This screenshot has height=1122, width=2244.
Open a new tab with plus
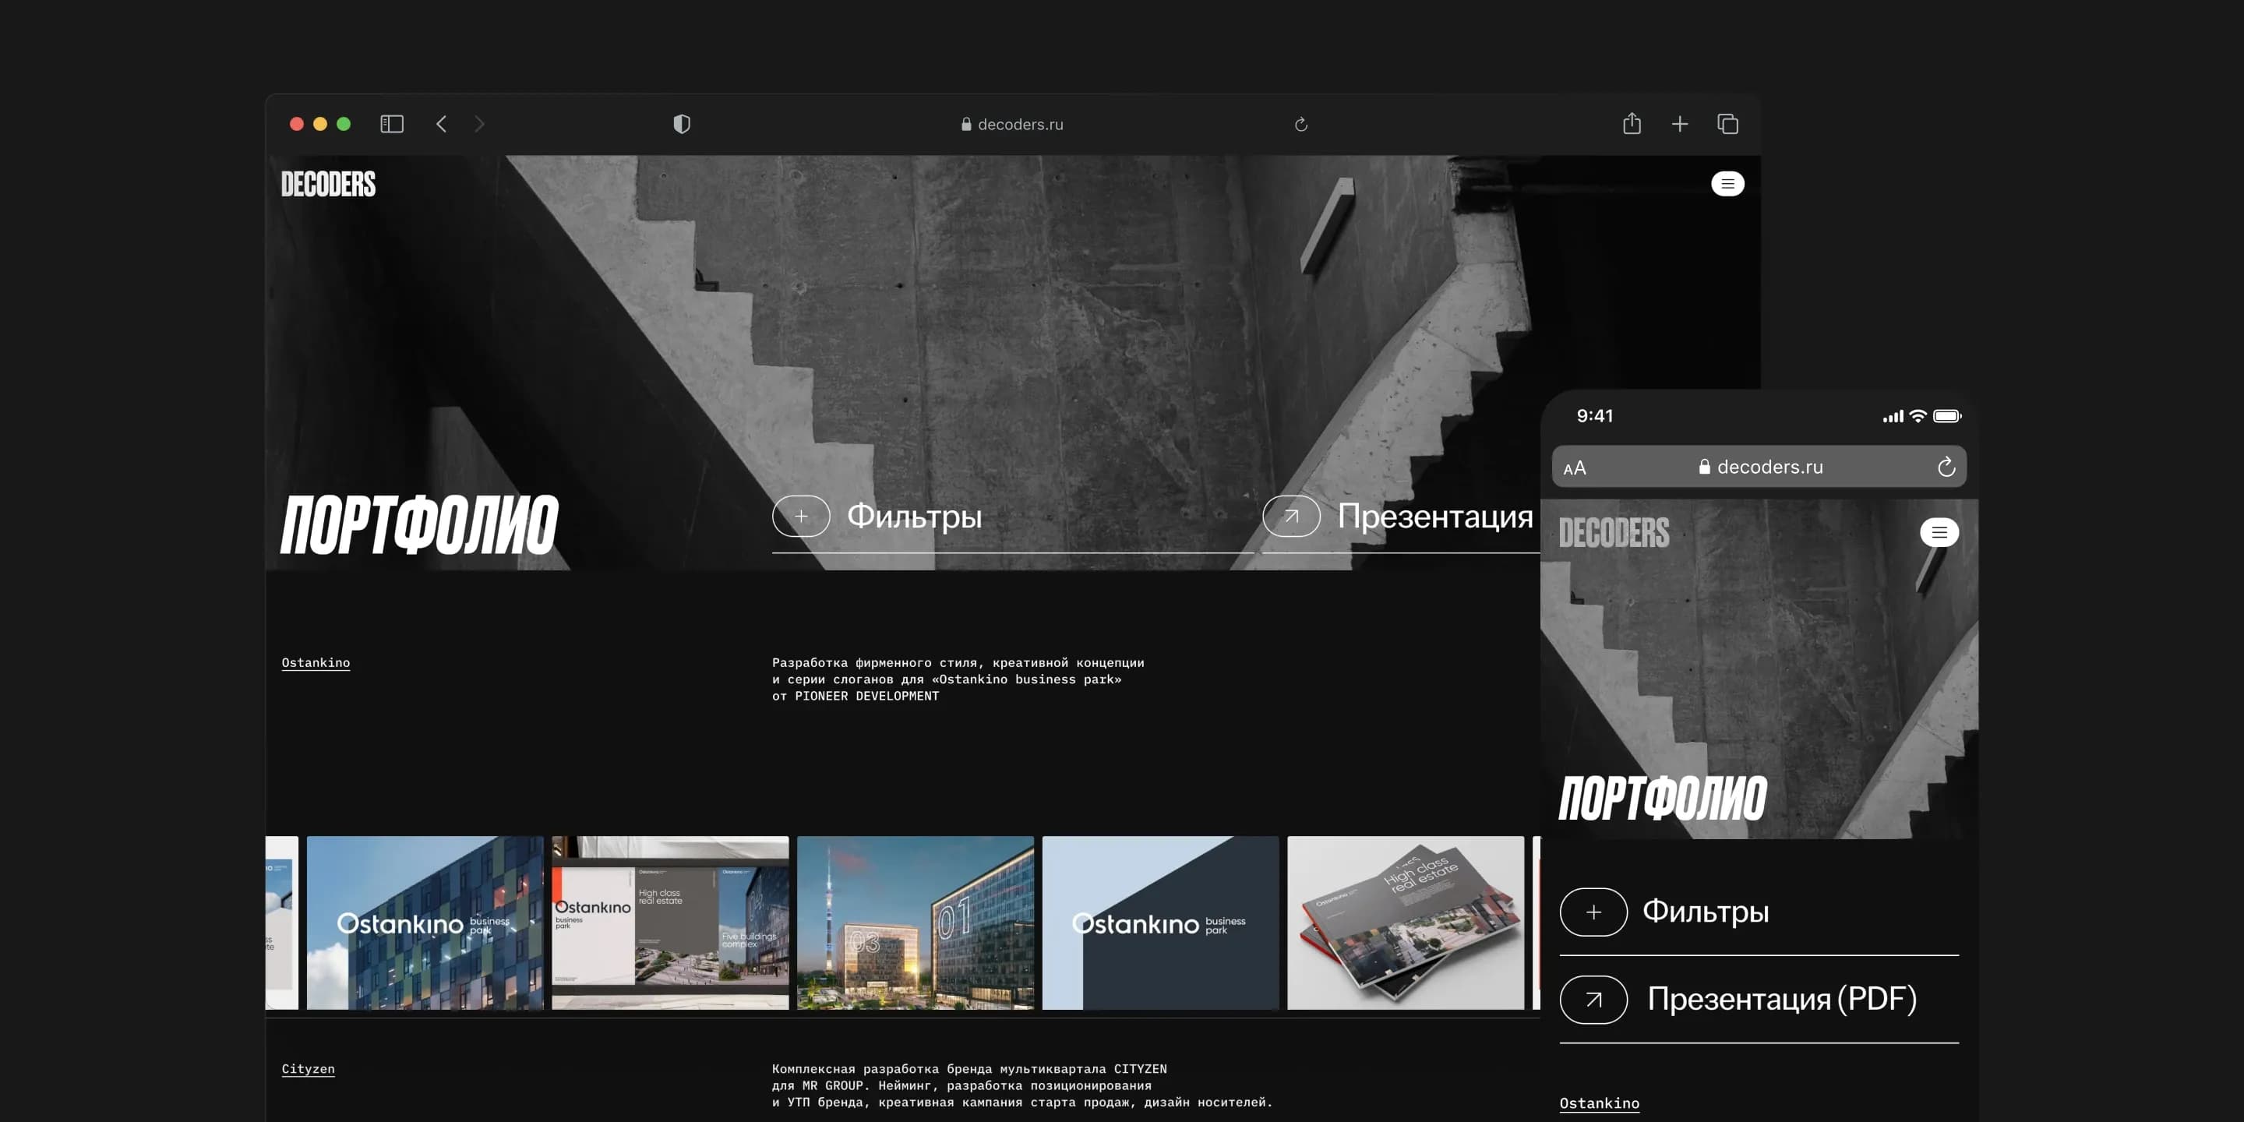[1680, 124]
